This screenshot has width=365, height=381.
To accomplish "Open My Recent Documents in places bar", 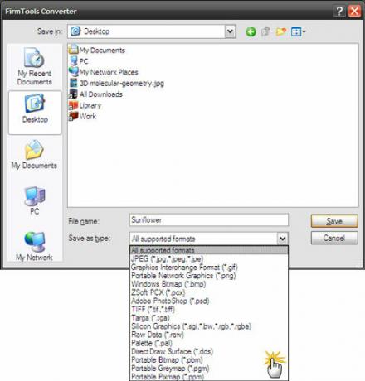I will tap(35, 66).
